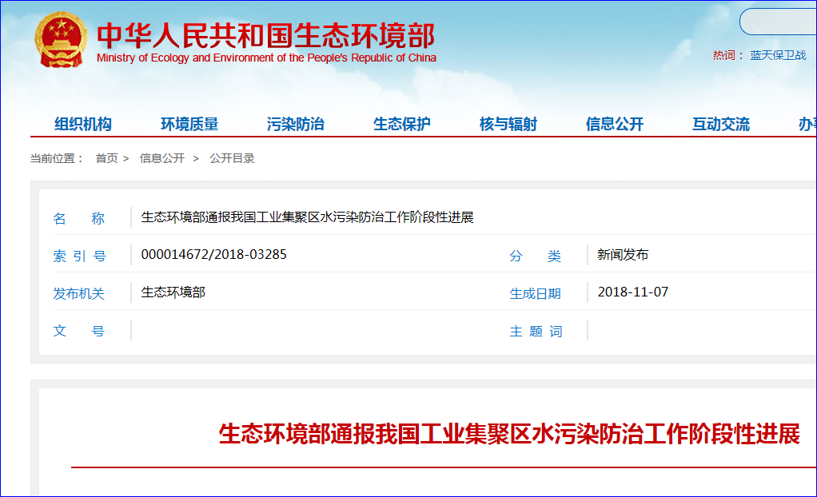Open the 组织机构 navigation menu
This screenshot has height=497, width=817.
tap(83, 124)
